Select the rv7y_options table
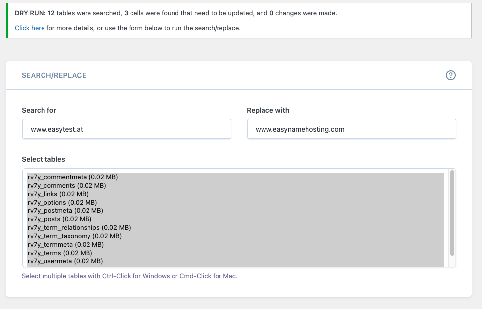This screenshot has height=309, width=482. 62,202
